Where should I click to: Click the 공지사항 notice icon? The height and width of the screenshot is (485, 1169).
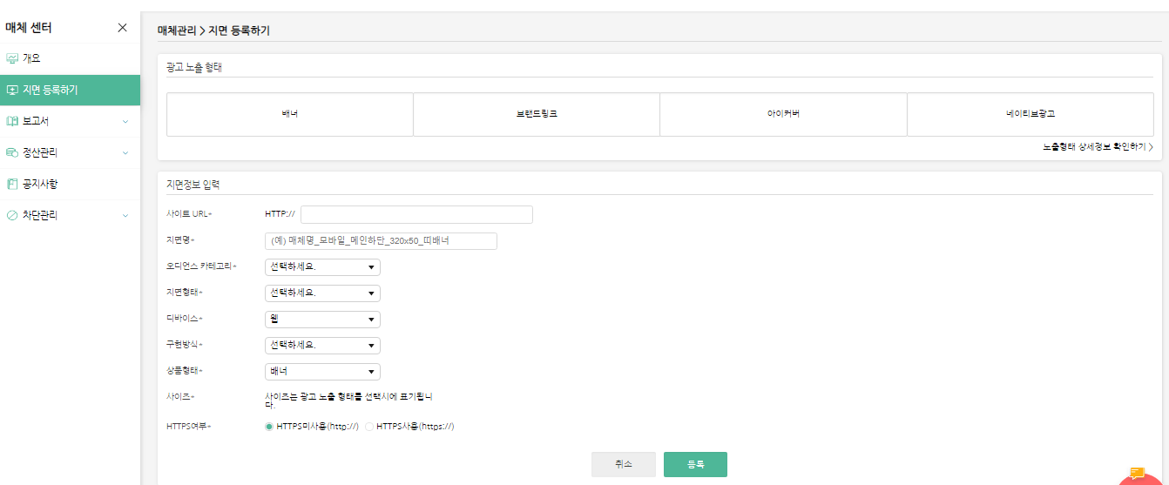click(x=12, y=184)
